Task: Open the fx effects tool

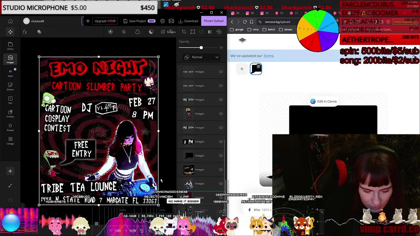Action: point(25,32)
